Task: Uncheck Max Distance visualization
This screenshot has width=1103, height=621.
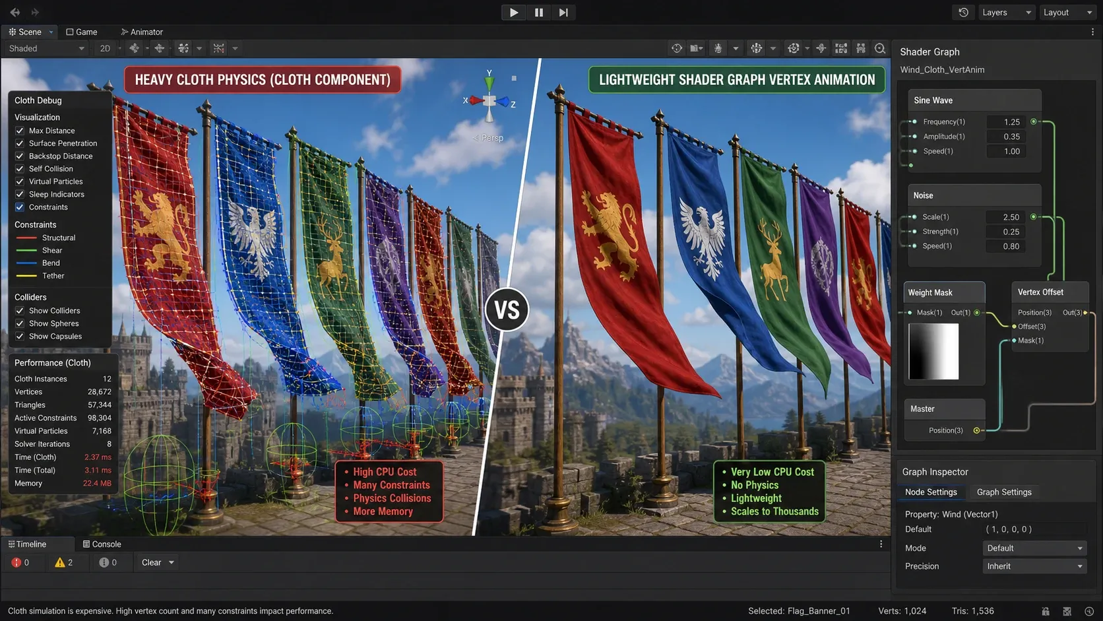Action: [20, 131]
